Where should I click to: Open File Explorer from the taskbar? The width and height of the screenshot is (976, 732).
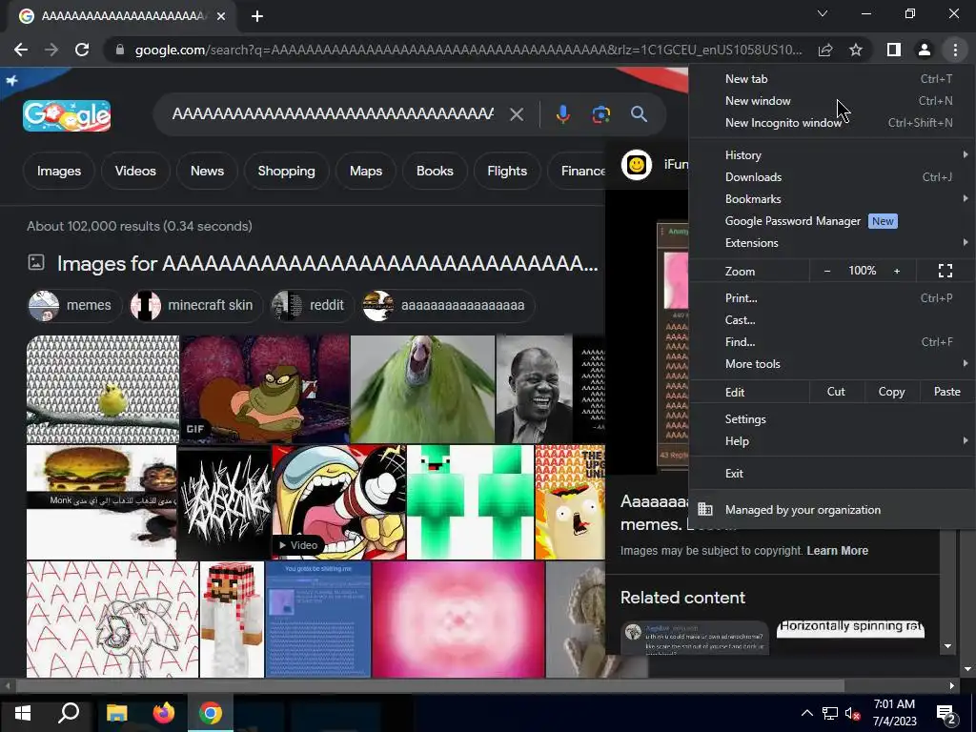pyautogui.click(x=116, y=713)
